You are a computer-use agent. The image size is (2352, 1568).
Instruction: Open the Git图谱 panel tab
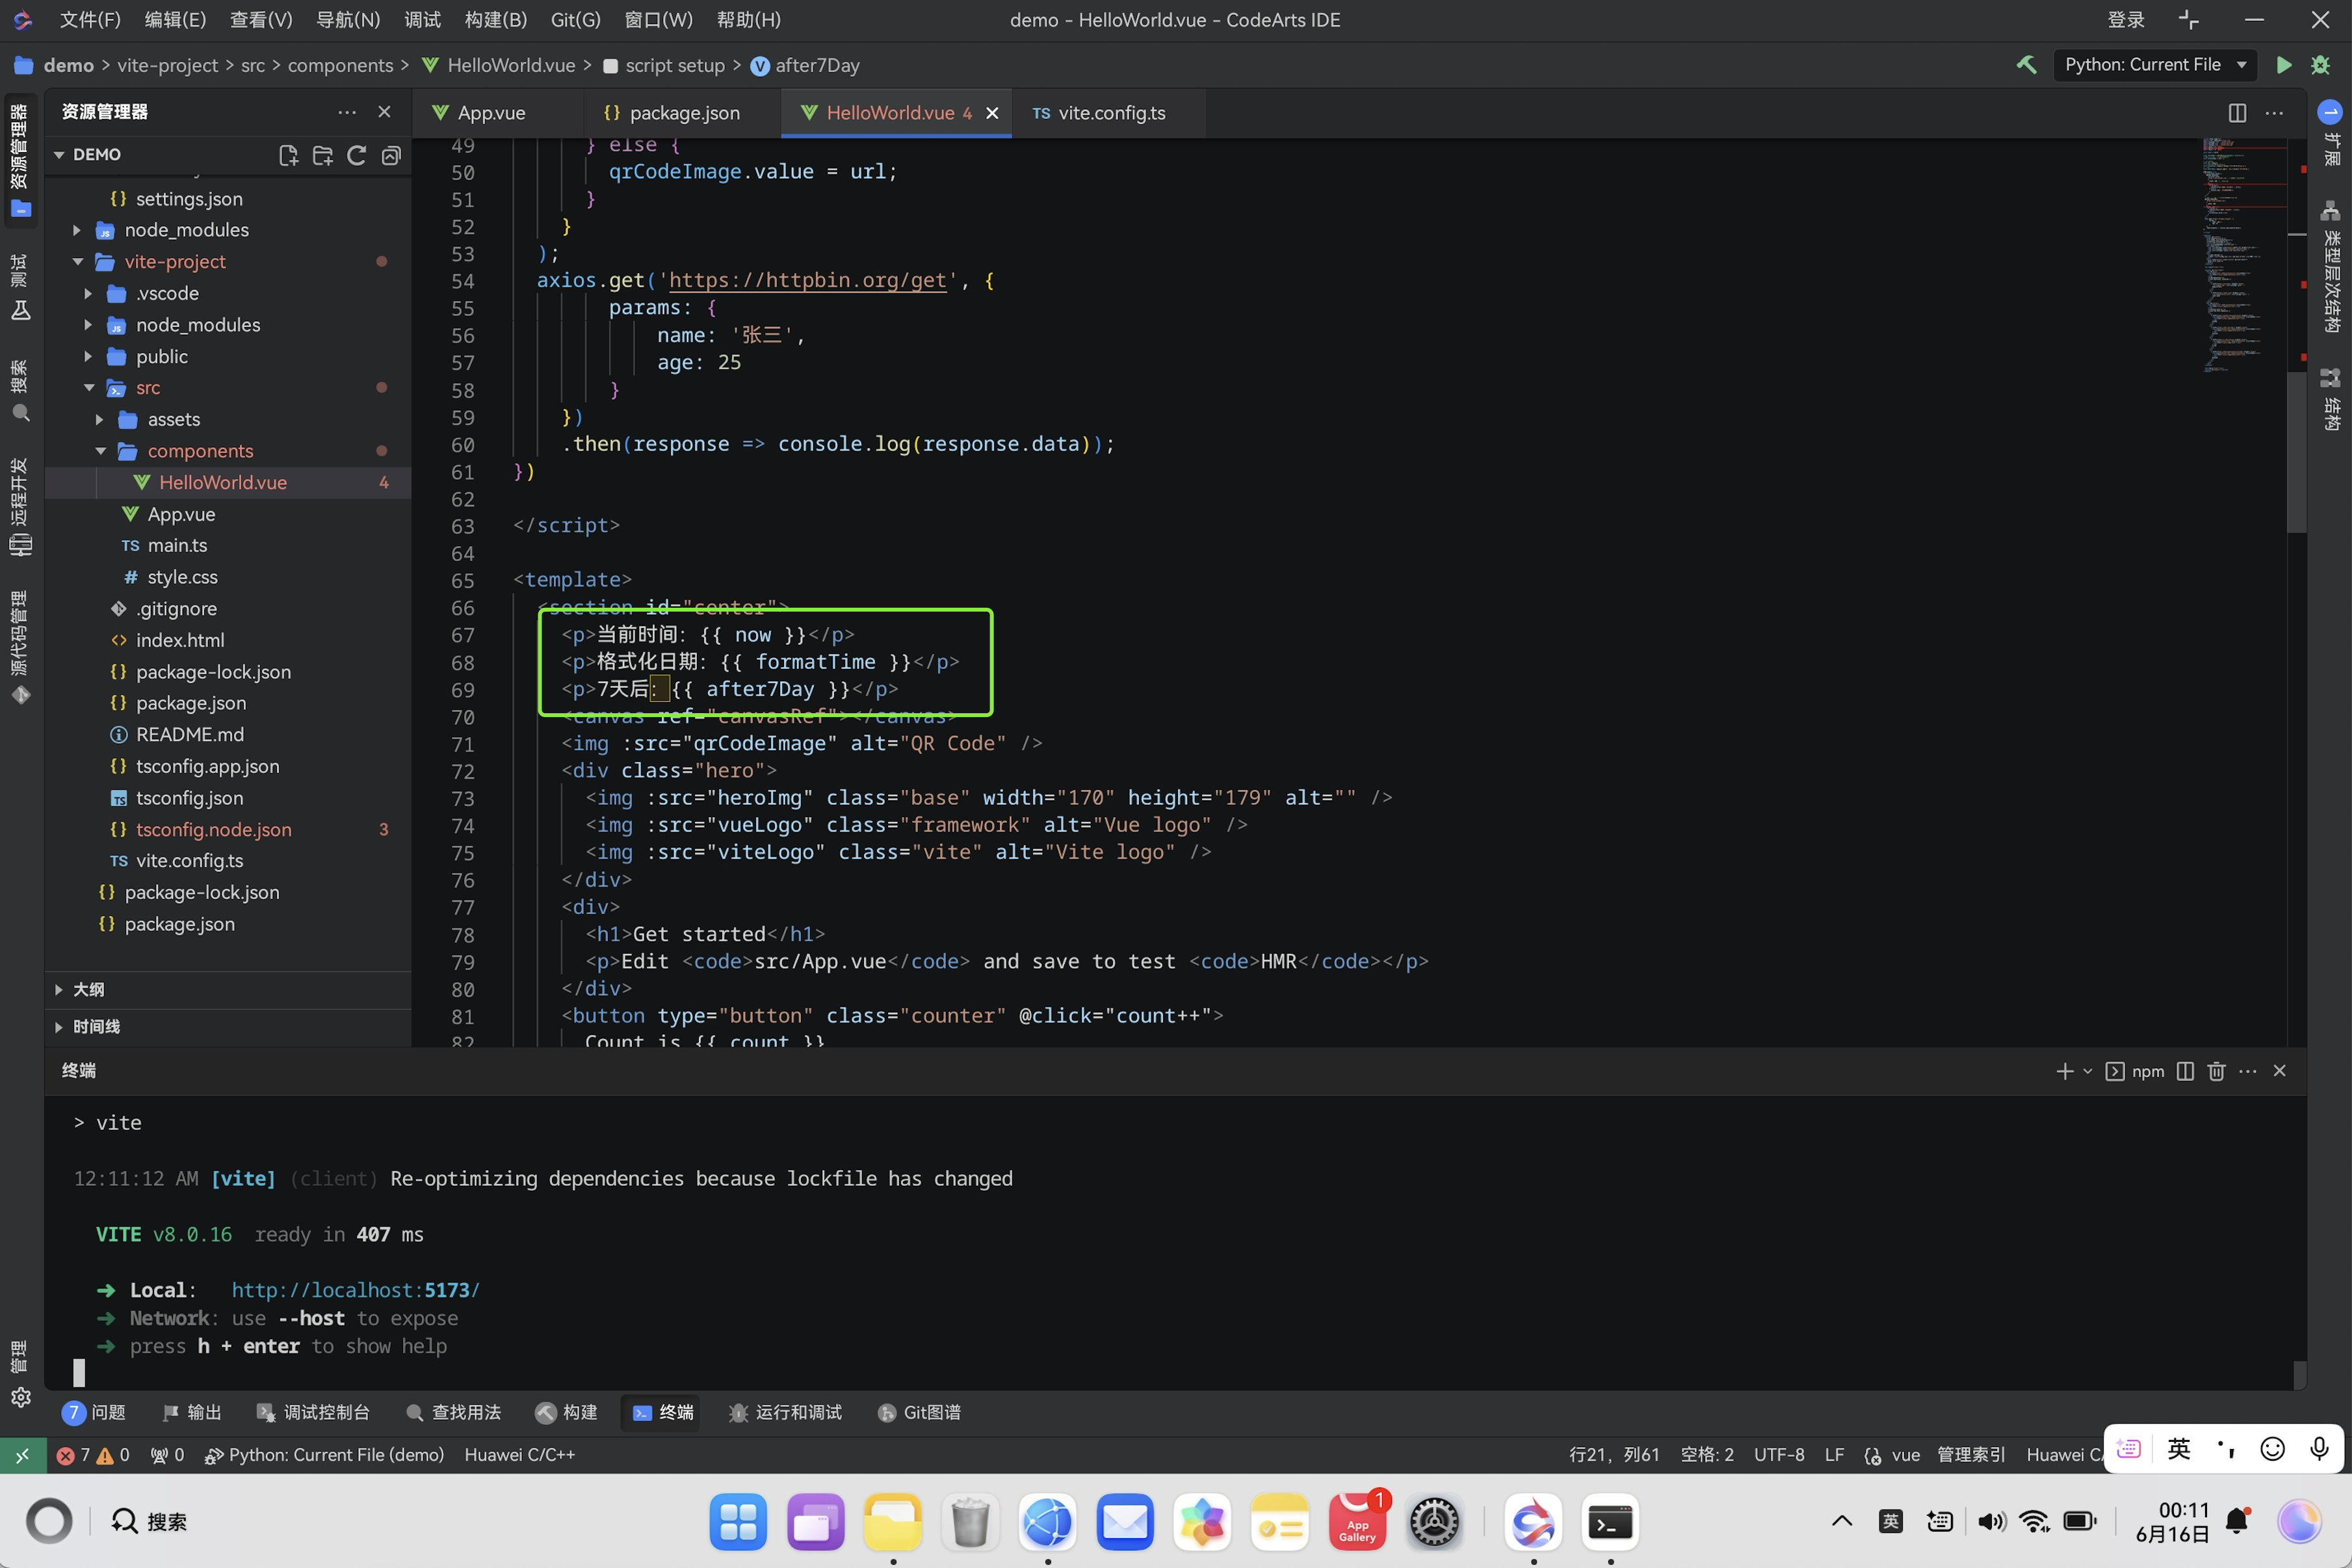pyautogui.click(x=919, y=1412)
